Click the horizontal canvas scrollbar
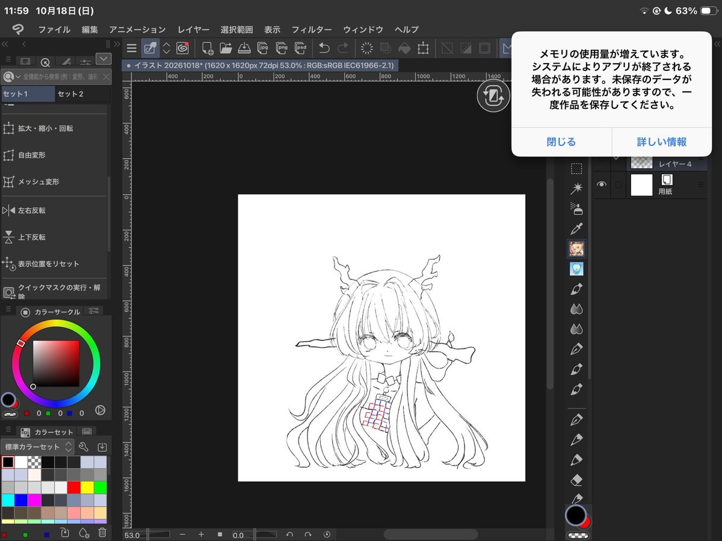Screen dimensions: 722x541 [430, 534]
